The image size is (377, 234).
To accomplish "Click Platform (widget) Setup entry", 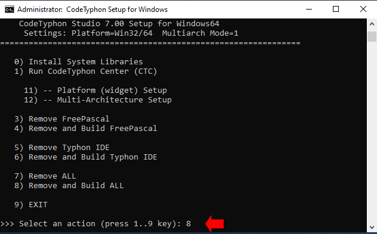I will click(95, 91).
